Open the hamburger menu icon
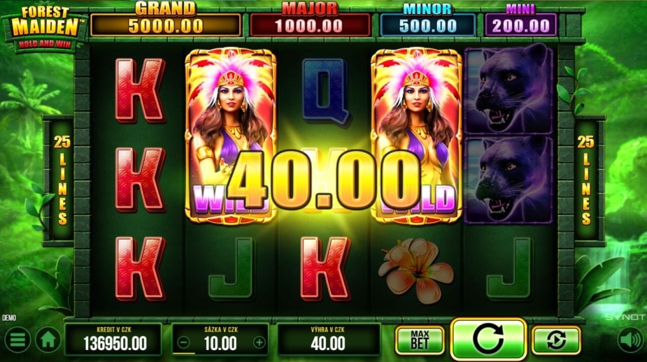This screenshot has width=647, height=362. (17, 340)
